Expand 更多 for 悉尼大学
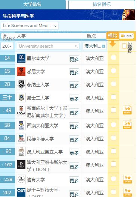This screenshot has width=137, height=197. [x=74, y=72]
